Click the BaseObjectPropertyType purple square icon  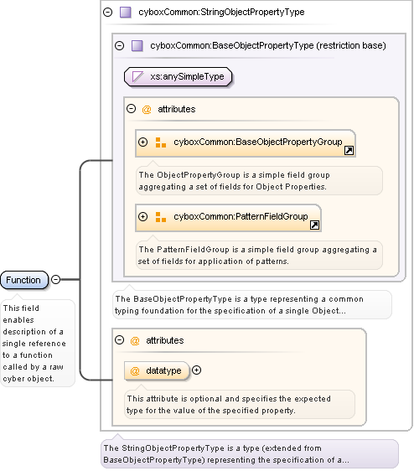[137, 45]
